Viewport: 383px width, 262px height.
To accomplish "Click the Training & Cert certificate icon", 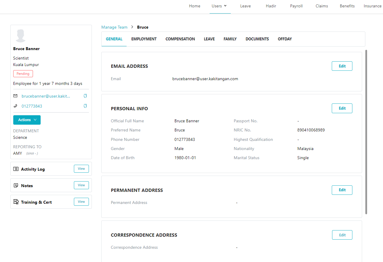I will tap(16, 202).
